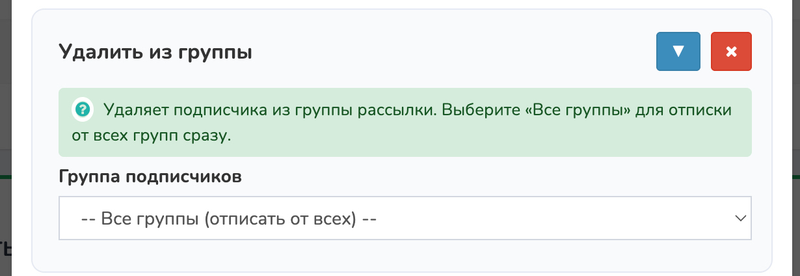Viewport: 800px width, 276px height.
Task: Click hint text «Удаляет подписчика из группы рассылки»
Action: [268, 109]
